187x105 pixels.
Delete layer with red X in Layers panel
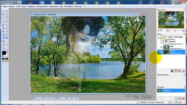(x=179, y=71)
